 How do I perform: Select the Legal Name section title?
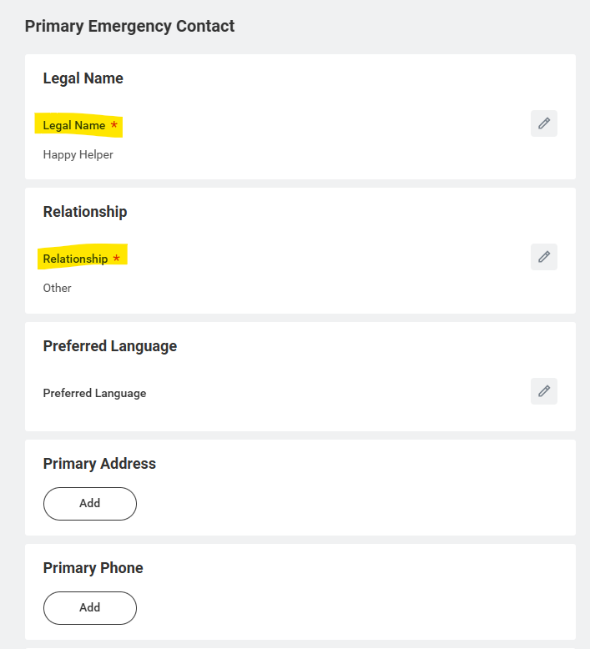[x=83, y=78]
